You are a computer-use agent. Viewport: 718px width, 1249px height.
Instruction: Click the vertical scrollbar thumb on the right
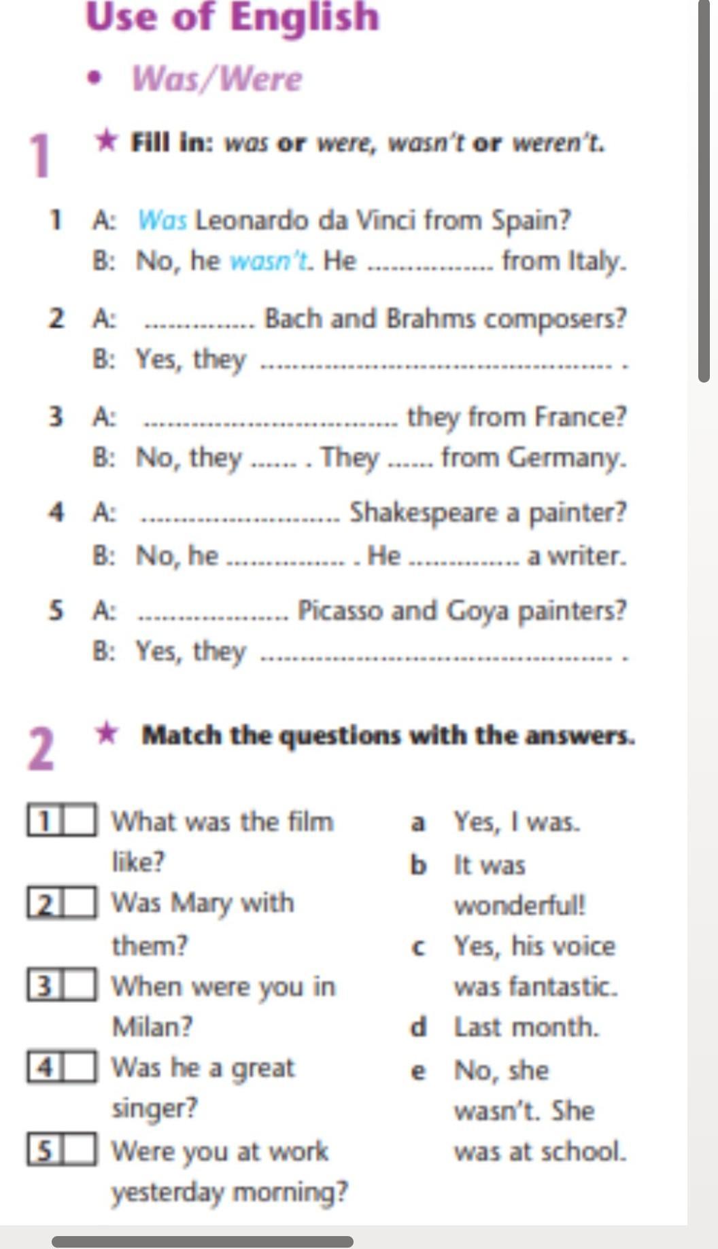(704, 190)
